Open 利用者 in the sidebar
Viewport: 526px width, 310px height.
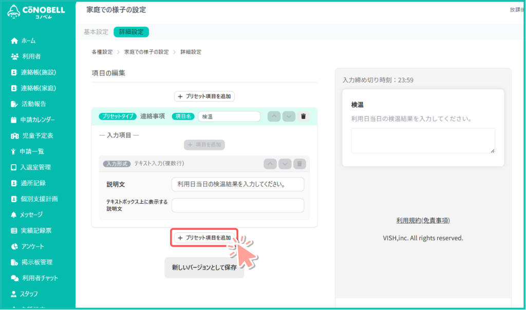click(31, 56)
